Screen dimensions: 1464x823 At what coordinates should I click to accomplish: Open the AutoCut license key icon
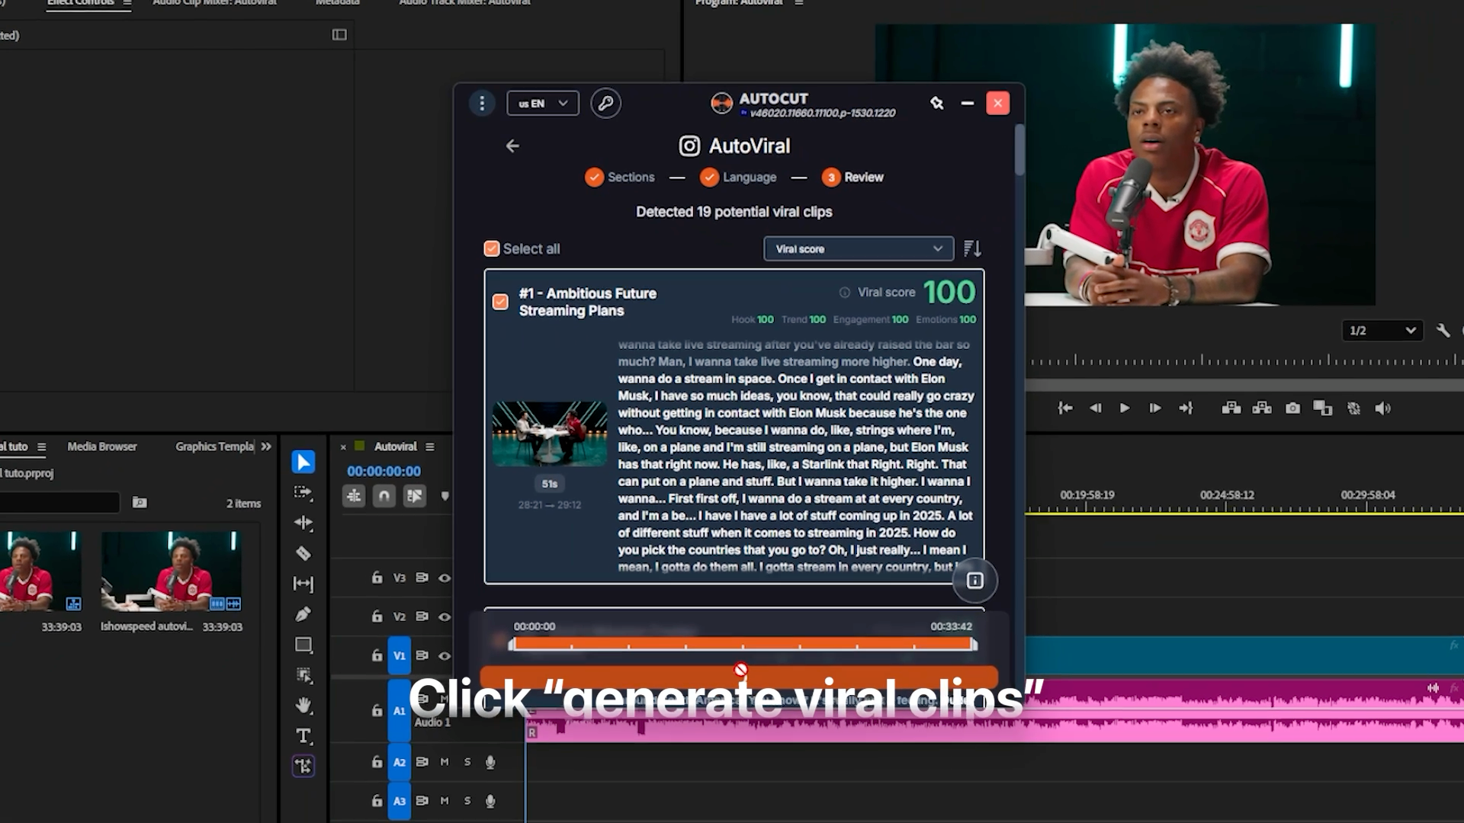coord(605,103)
